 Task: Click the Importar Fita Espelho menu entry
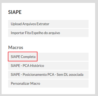coord(48,33)
